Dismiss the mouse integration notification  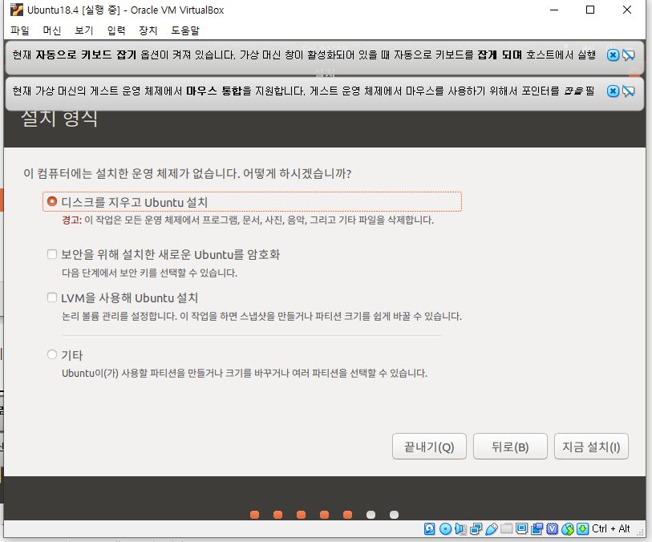click(x=613, y=91)
